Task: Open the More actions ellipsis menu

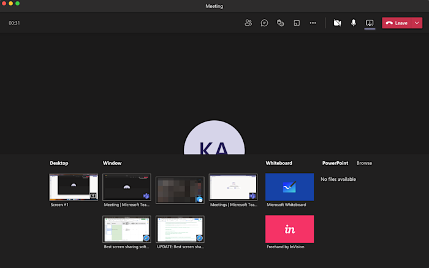Action: point(313,23)
